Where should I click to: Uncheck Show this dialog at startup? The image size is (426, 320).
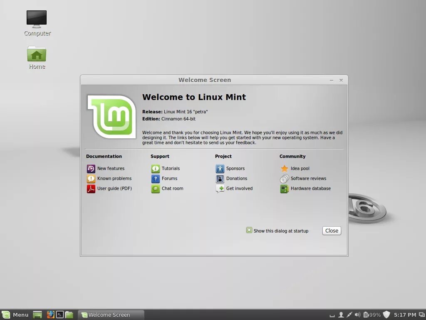pos(249,230)
